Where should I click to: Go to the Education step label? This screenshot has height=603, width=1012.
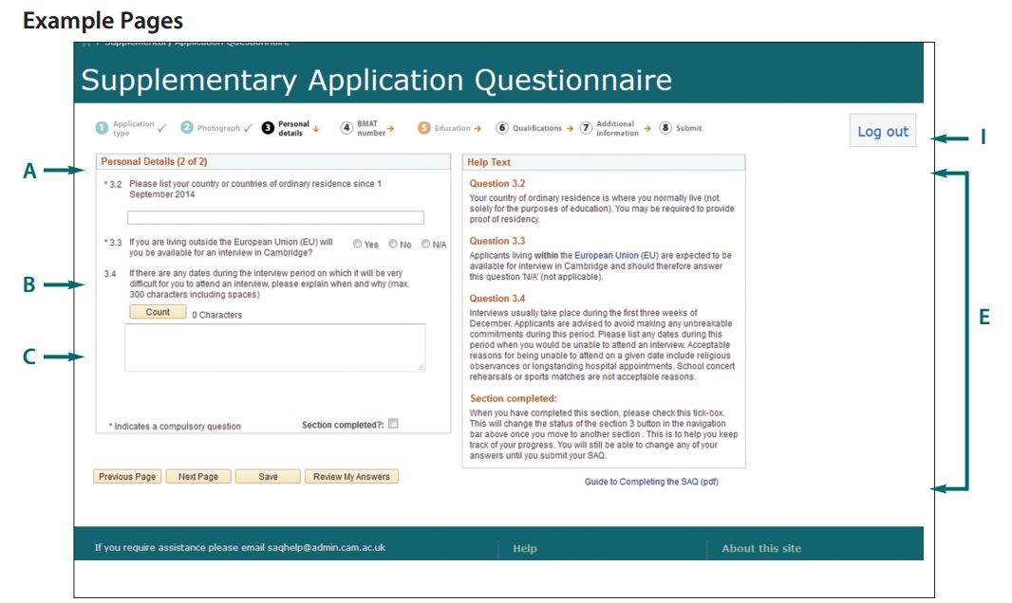453,128
